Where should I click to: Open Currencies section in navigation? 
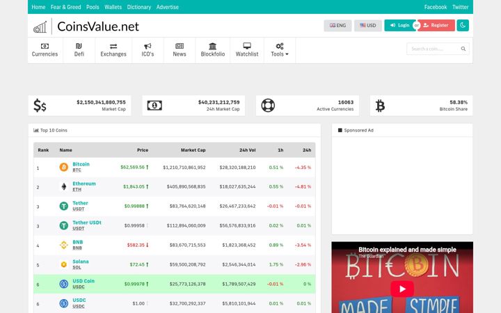pyautogui.click(x=45, y=50)
